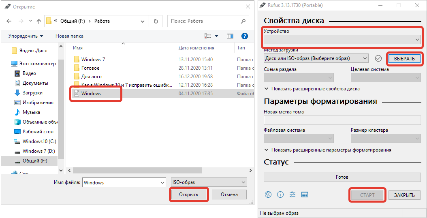The width and height of the screenshot is (427, 218).
Task: Click Новая папка button
Action: [69, 36]
